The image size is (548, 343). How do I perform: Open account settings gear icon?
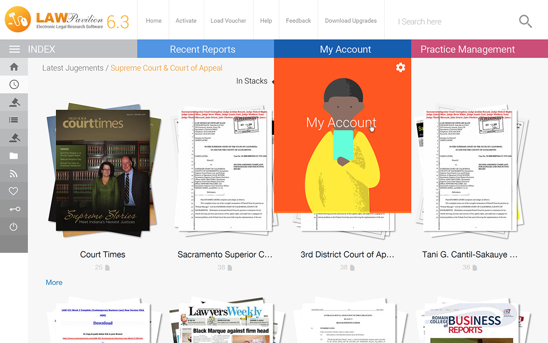point(400,68)
